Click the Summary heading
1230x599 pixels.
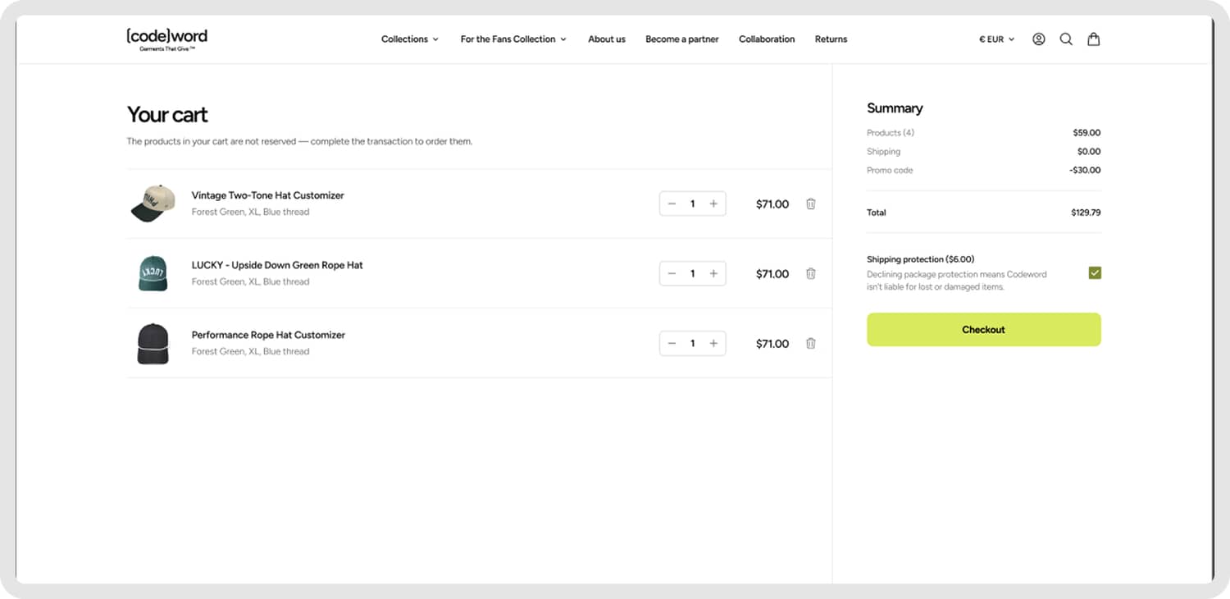point(895,108)
